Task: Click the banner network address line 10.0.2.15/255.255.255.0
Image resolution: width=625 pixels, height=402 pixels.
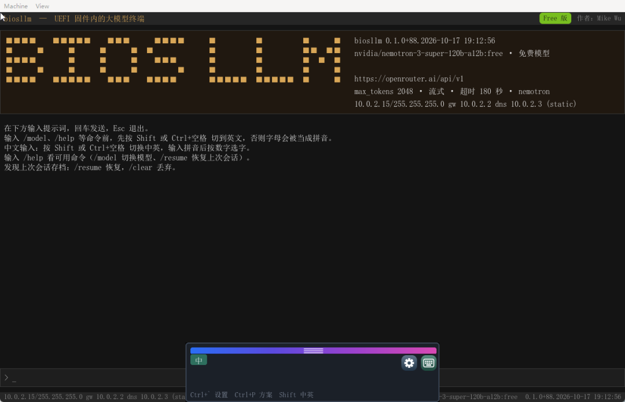Action: click(x=465, y=105)
